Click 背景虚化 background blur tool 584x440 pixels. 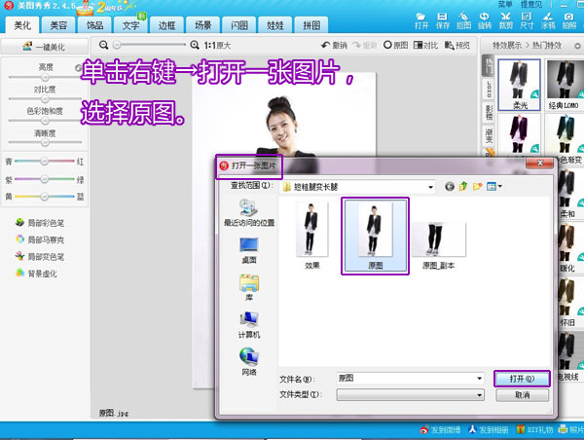pyautogui.click(x=41, y=273)
